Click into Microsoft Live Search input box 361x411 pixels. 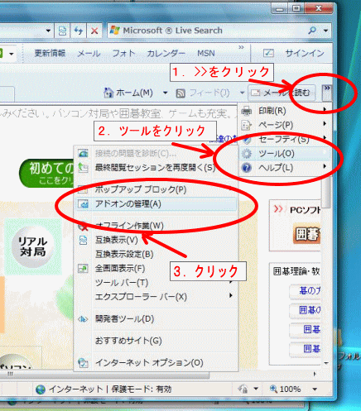pos(207,31)
